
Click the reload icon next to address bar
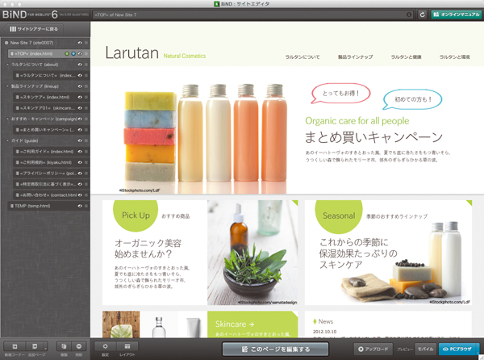pyautogui.click(x=422, y=15)
